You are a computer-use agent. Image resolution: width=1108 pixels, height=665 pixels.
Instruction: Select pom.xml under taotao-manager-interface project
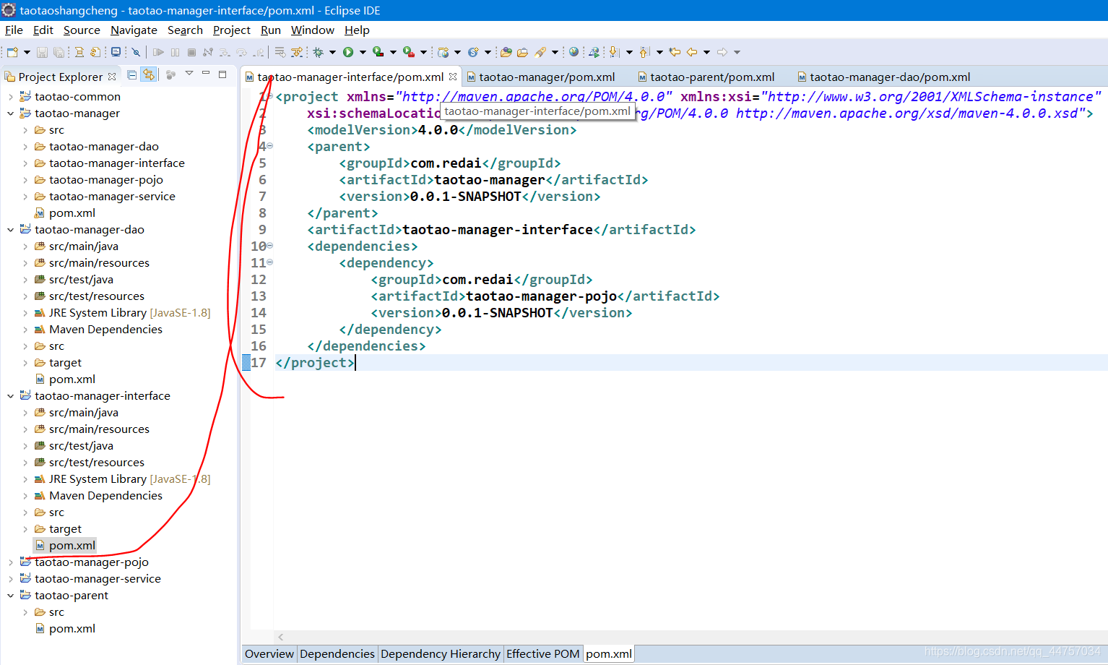[72, 546]
